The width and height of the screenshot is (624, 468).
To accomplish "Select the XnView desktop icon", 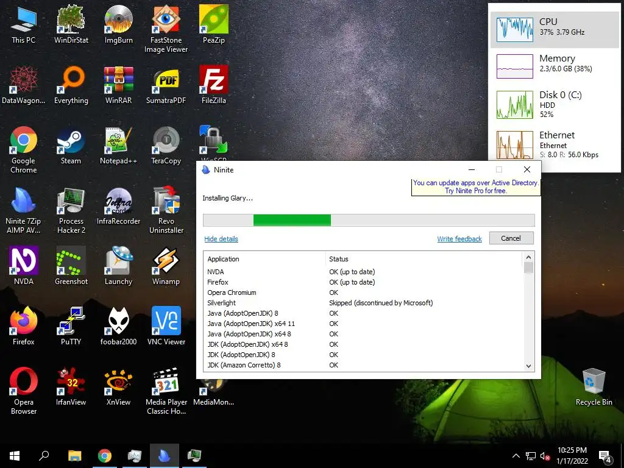I will tap(118, 387).
